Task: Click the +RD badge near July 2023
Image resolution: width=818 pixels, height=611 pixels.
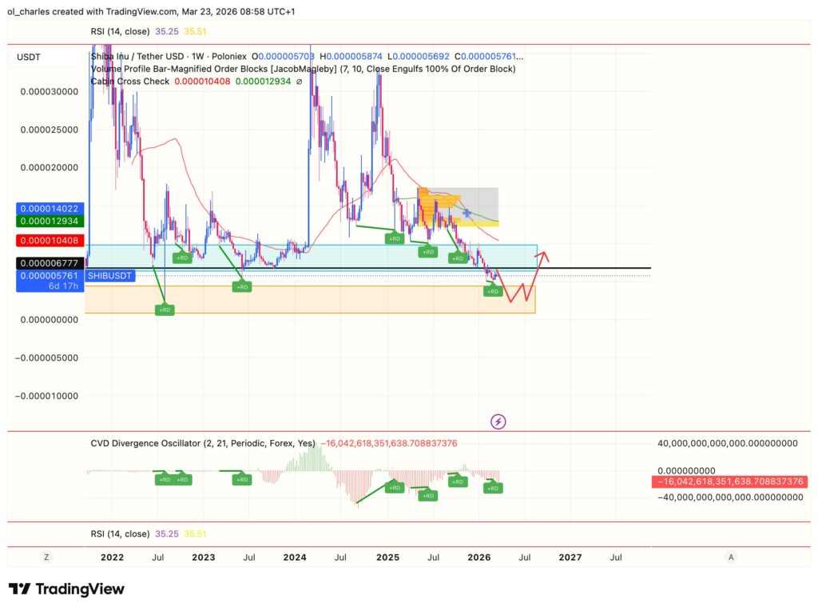Action: click(242, 286)
